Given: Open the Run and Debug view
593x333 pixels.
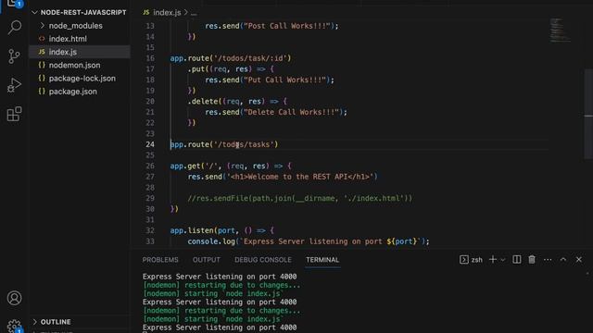Looking at the screenshot, I should tap(14, 85).
